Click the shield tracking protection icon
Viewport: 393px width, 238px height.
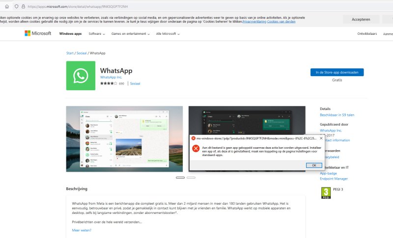[17, 6]
